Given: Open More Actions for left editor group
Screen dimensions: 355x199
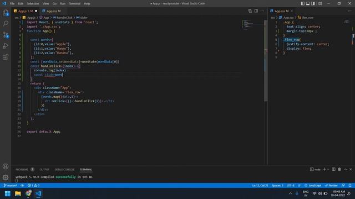Looking at the screenshot, I should 262,11.
